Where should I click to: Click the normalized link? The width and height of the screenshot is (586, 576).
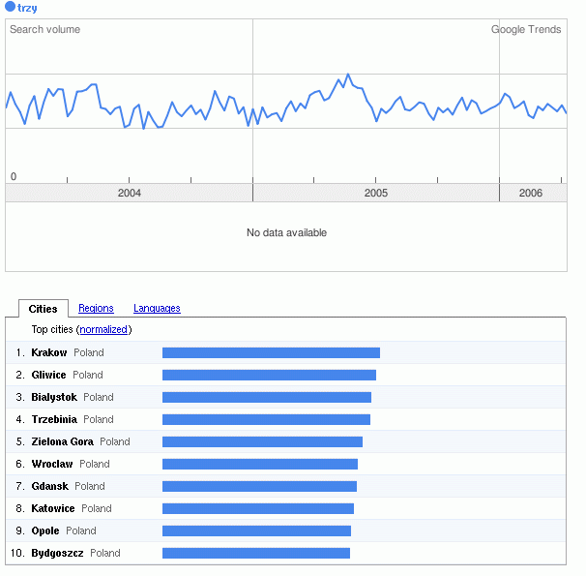(103, 330)
